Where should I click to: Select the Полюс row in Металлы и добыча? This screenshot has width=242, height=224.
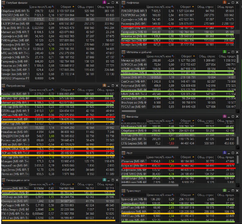(x=179, y=77)
